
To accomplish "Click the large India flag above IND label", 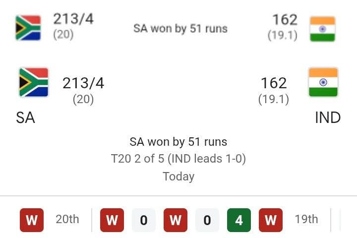I will click(323, 83).
